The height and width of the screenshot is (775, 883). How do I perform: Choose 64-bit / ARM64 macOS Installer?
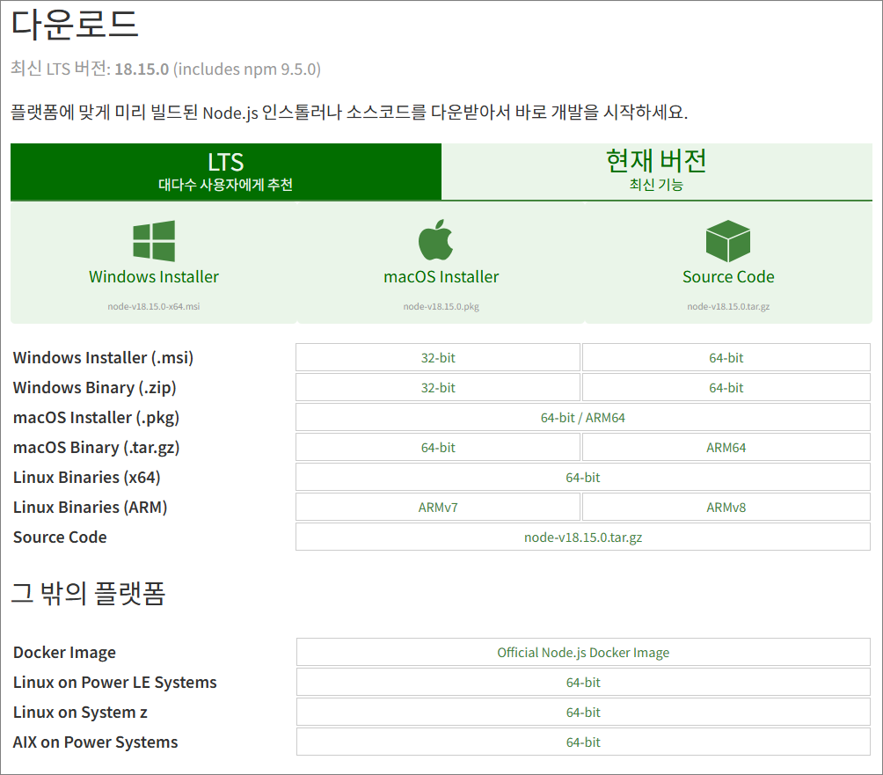(x=583, y=417)
